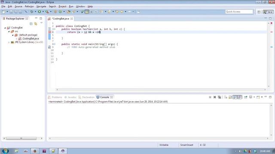The width and height of the screenshot is (275, 154).
Task: Open the File menu
Action: (3, 6)
